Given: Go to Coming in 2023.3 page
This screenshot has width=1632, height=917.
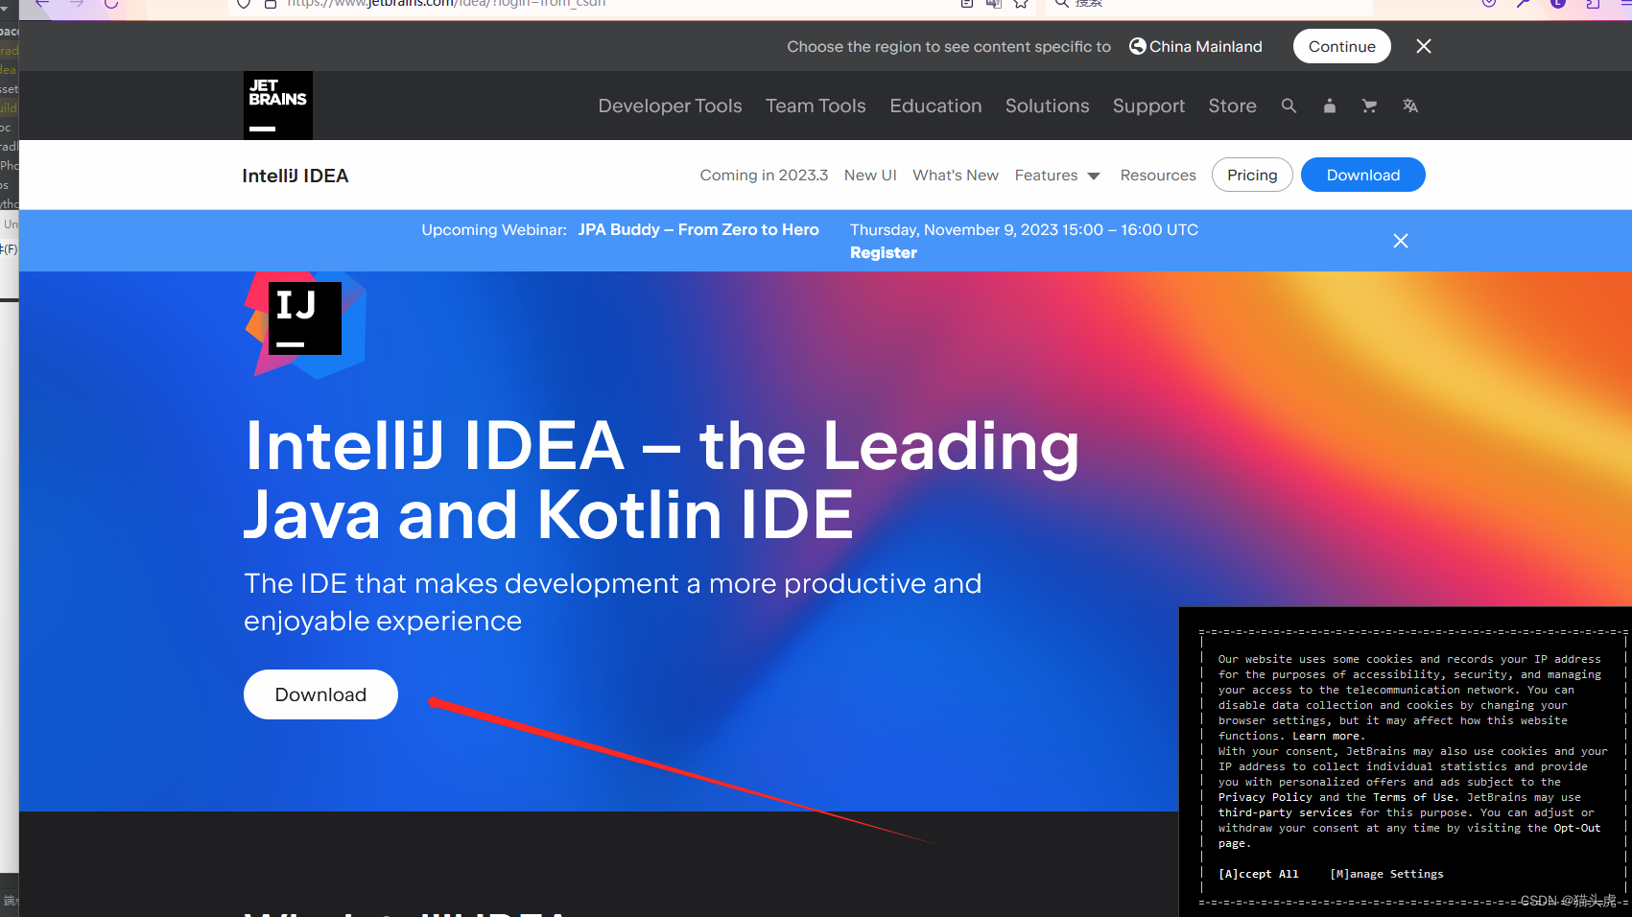Looking at the screenshot, I should 764,175.
